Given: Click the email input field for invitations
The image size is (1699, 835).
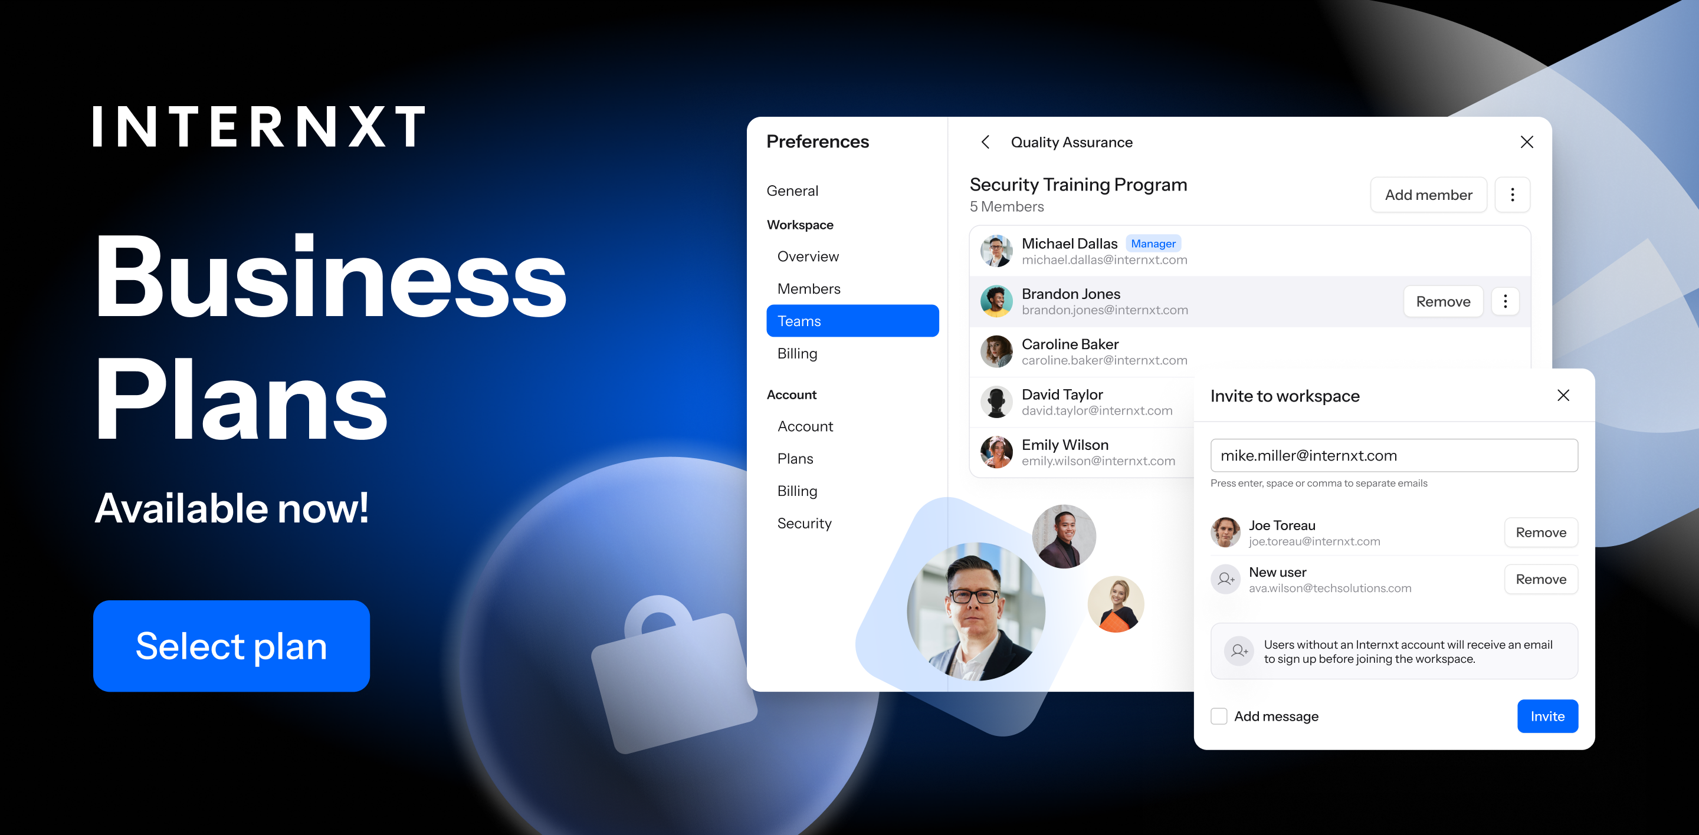Looking at the screenshot, I should pyautogui.click(x=1390, y=454).
